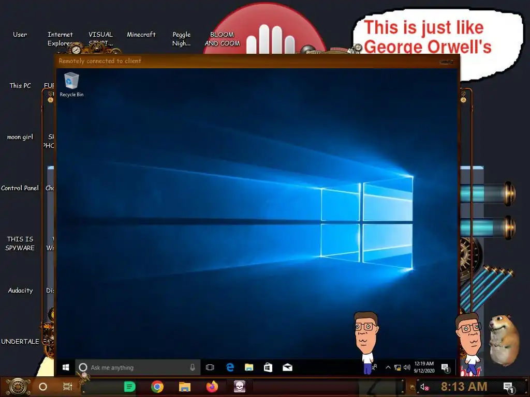This screenshot has height=397, width=530.
Task: Click the 'Ask me anything' search box
Action: 138,368
